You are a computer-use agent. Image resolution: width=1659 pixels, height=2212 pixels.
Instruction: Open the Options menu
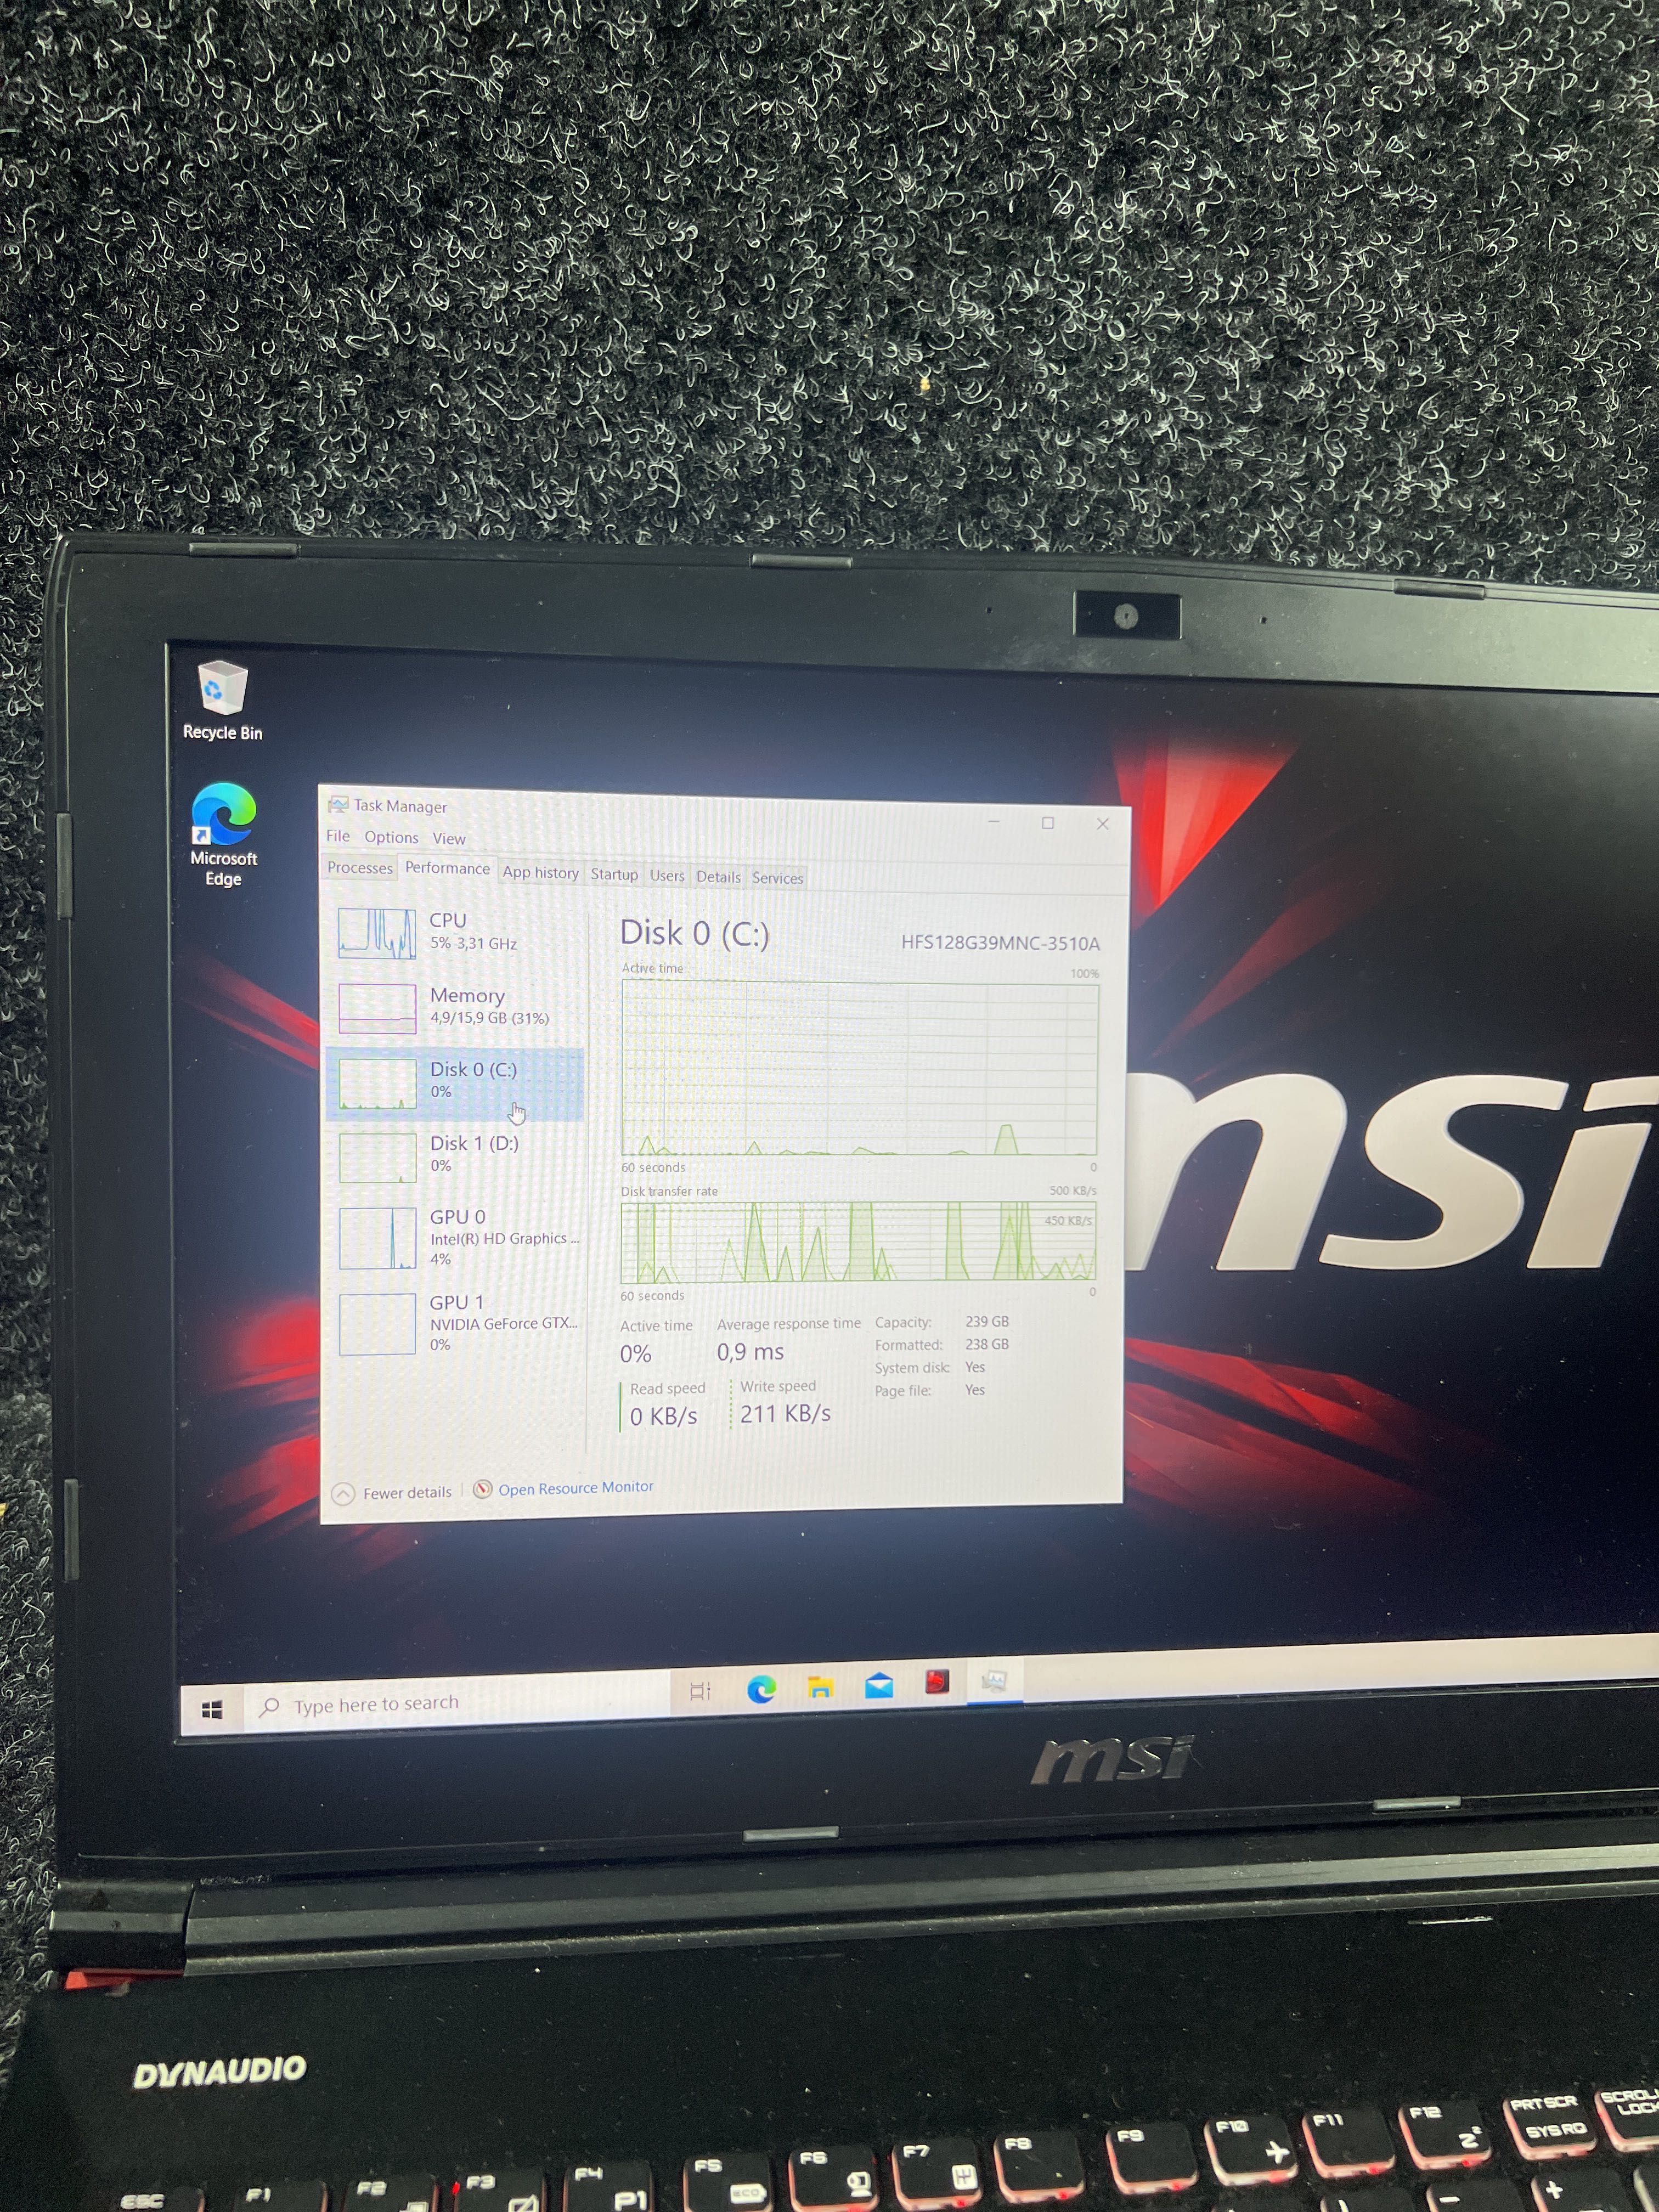[x=391, y=837]
